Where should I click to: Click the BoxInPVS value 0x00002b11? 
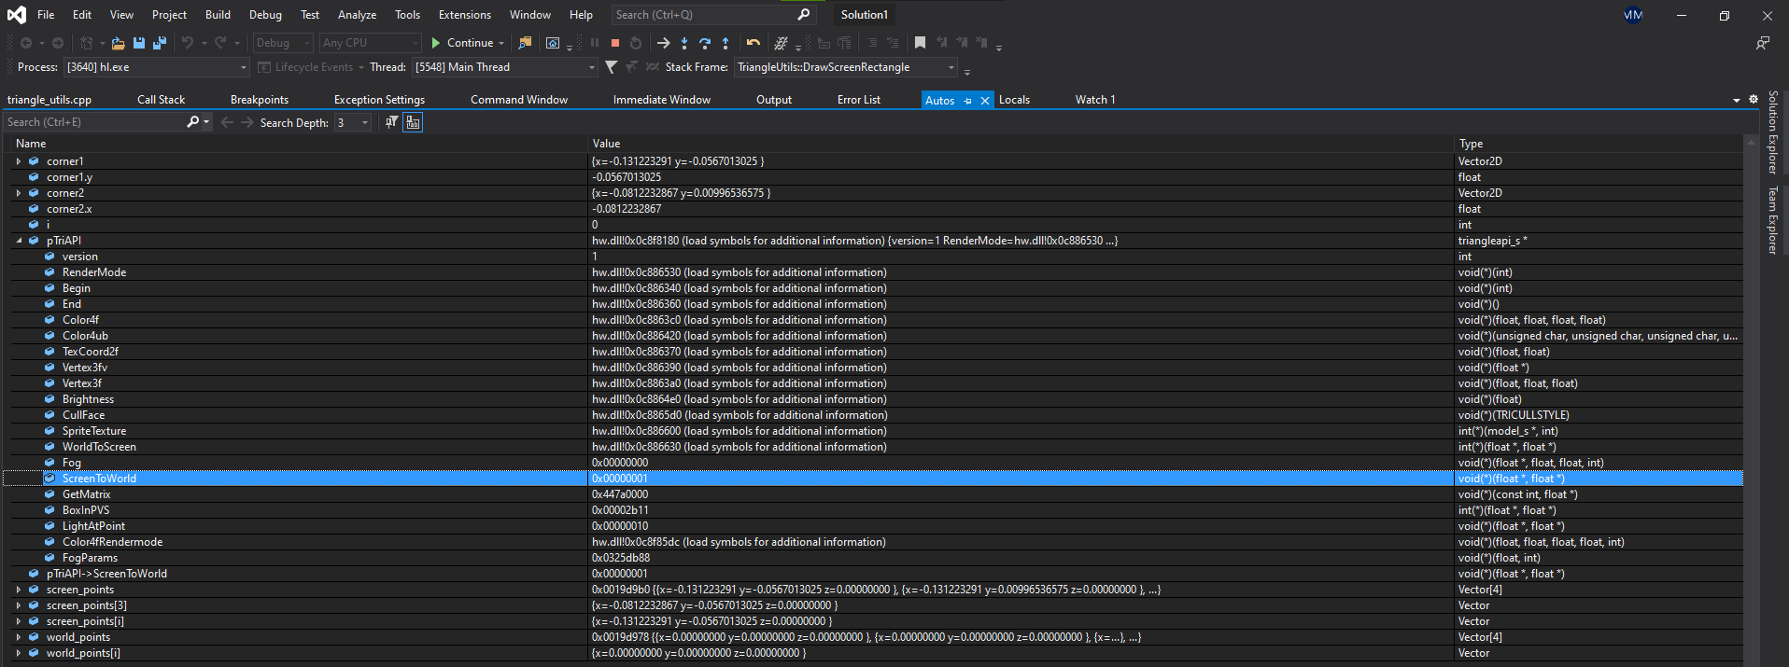(x=620, y=510)
